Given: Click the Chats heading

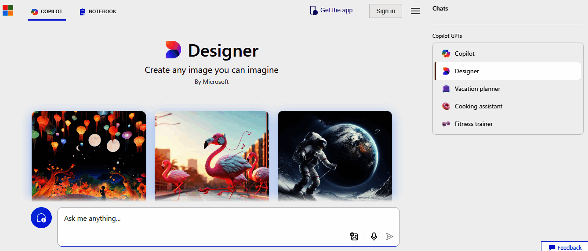Looking at the screenshot, I should tap(440, 8).
